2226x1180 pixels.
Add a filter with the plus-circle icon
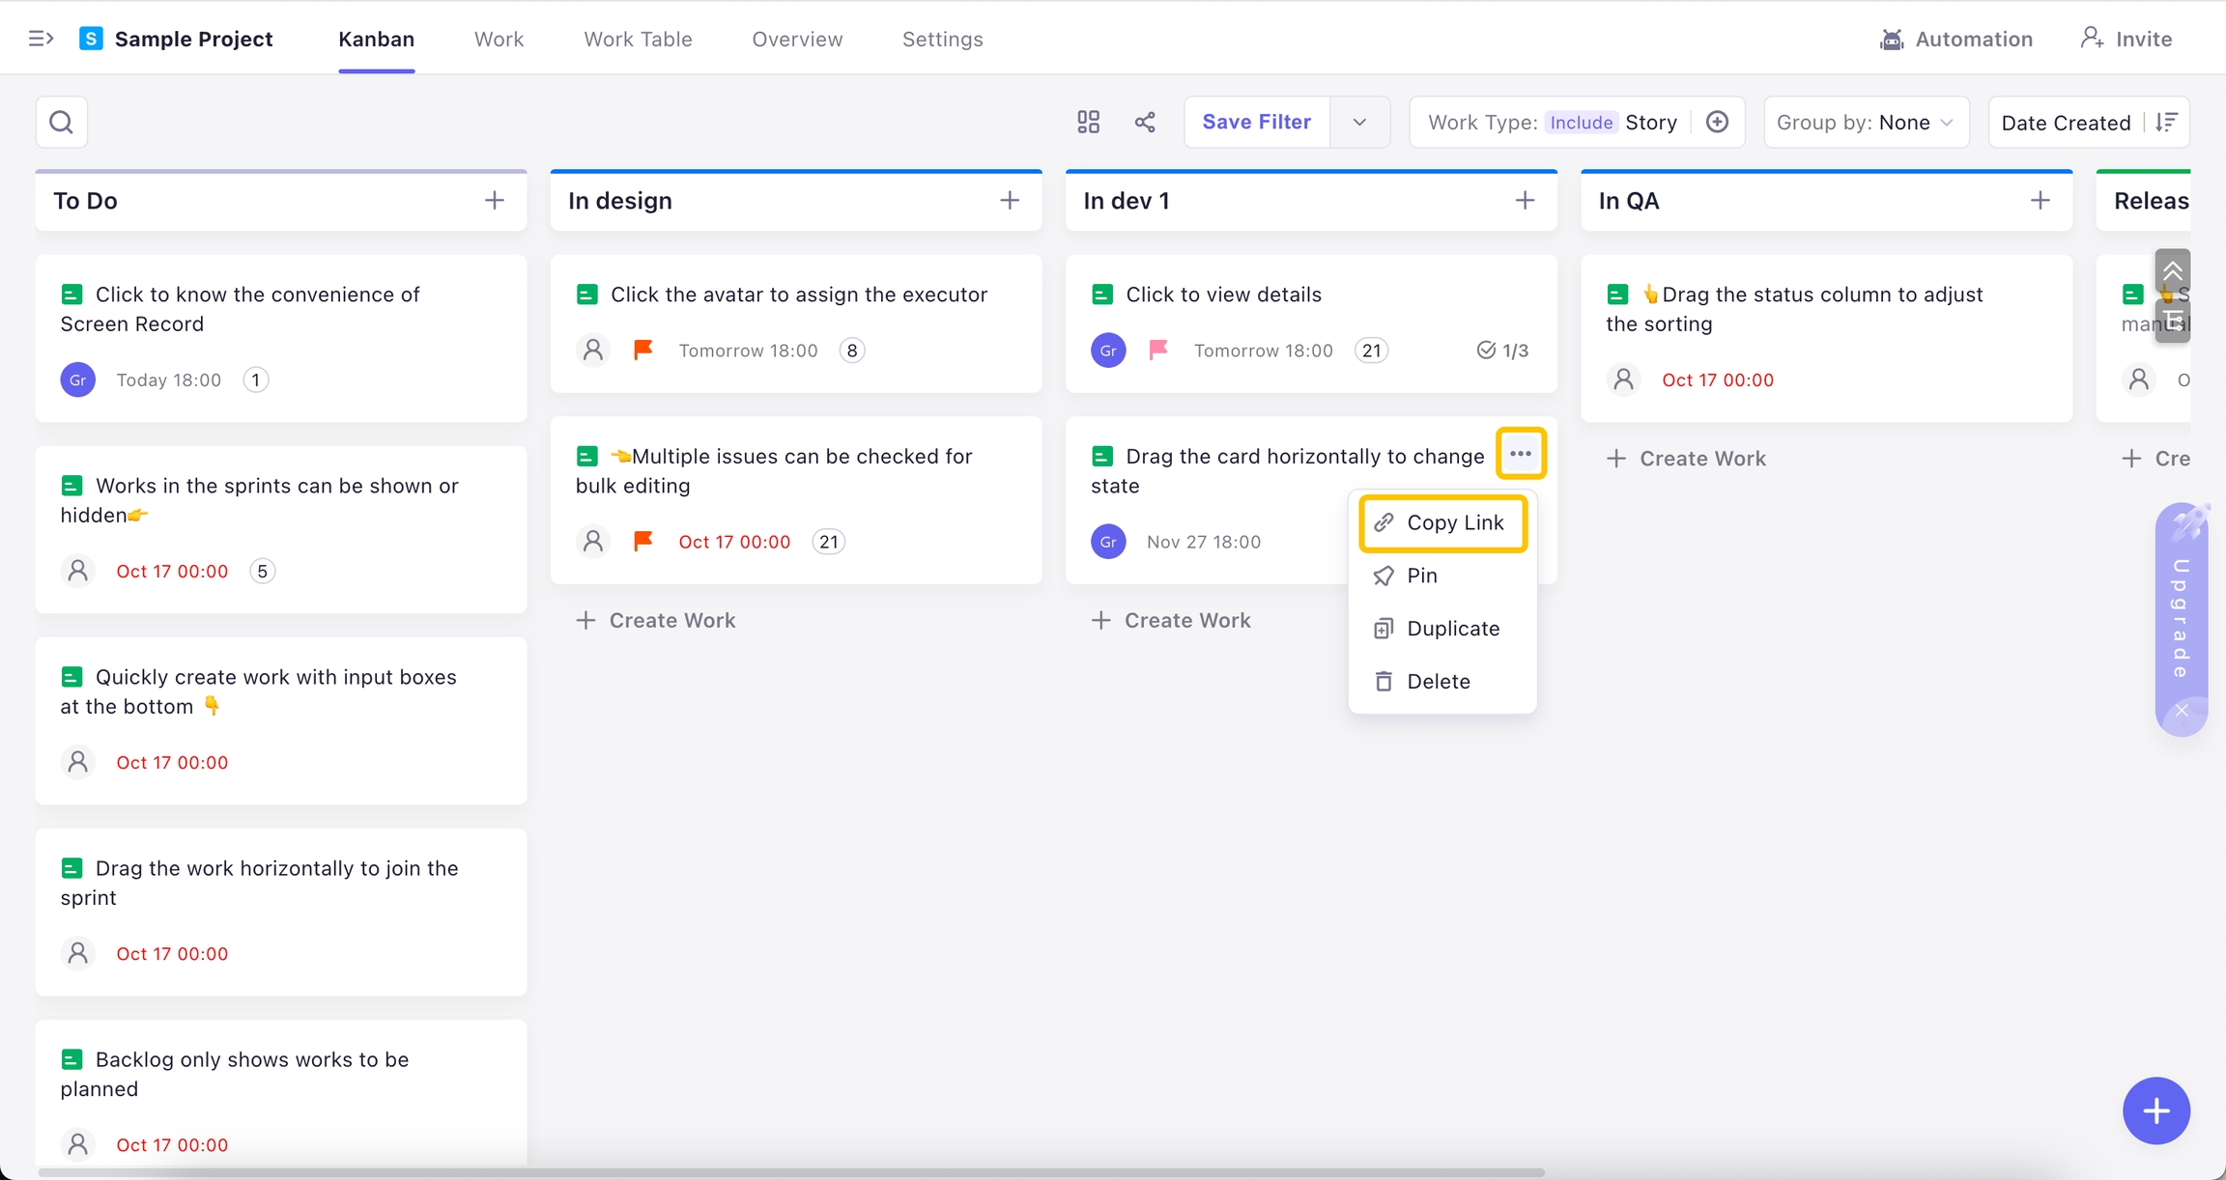coord(1717,123)
